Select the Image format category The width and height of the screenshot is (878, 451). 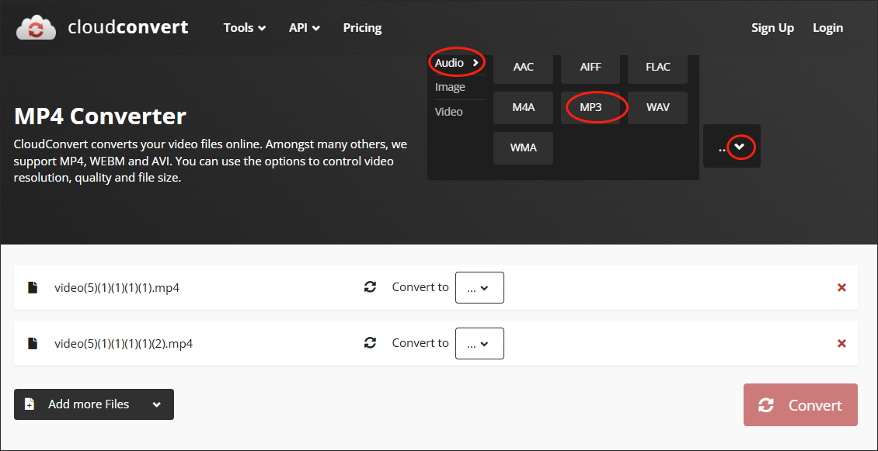pyautogui.click(x=450, y=87)
